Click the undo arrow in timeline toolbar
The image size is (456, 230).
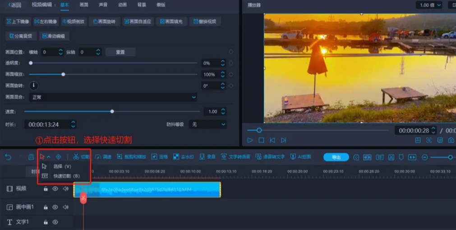(8, 157)
